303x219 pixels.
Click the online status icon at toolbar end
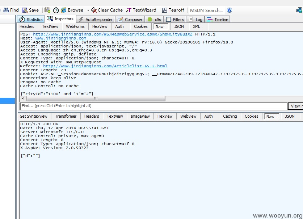point(299,10)
